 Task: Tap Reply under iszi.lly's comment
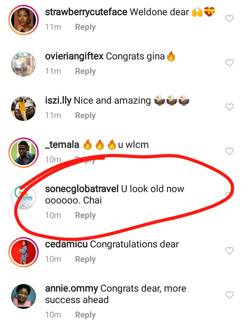pos(85,115)
